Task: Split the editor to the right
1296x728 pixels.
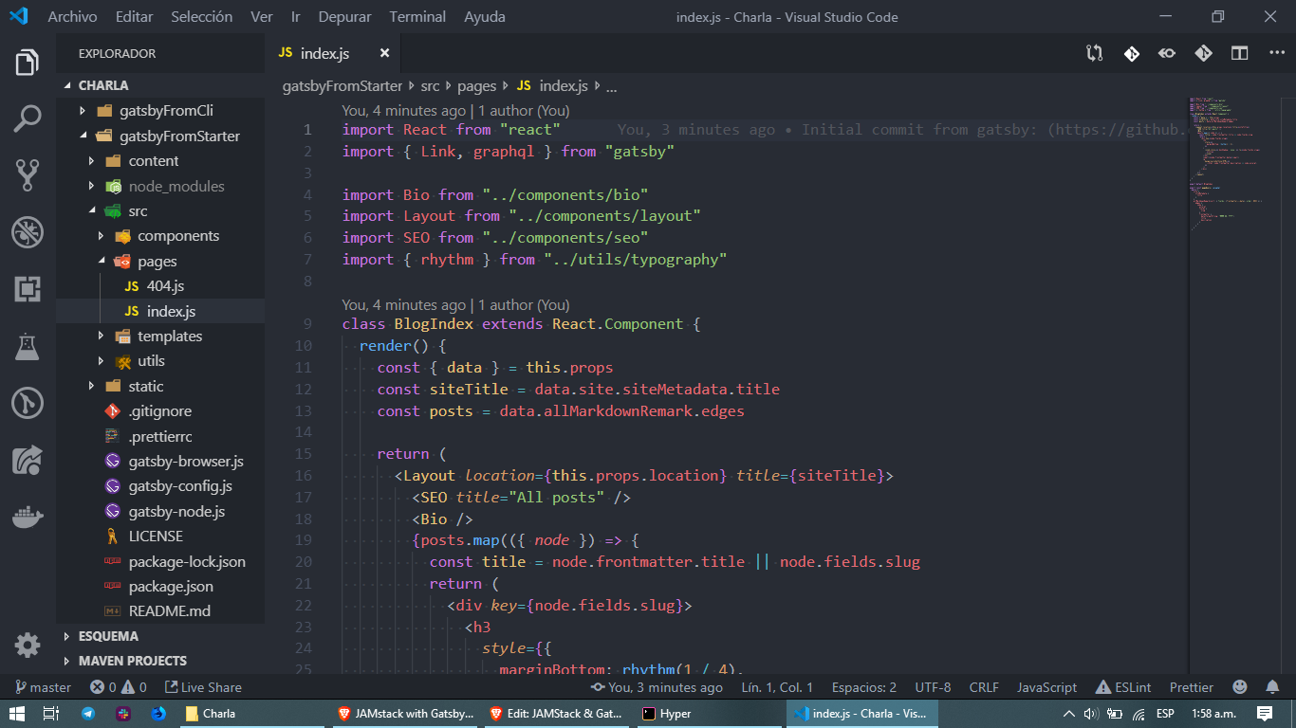Action: tap(1239, 53)
